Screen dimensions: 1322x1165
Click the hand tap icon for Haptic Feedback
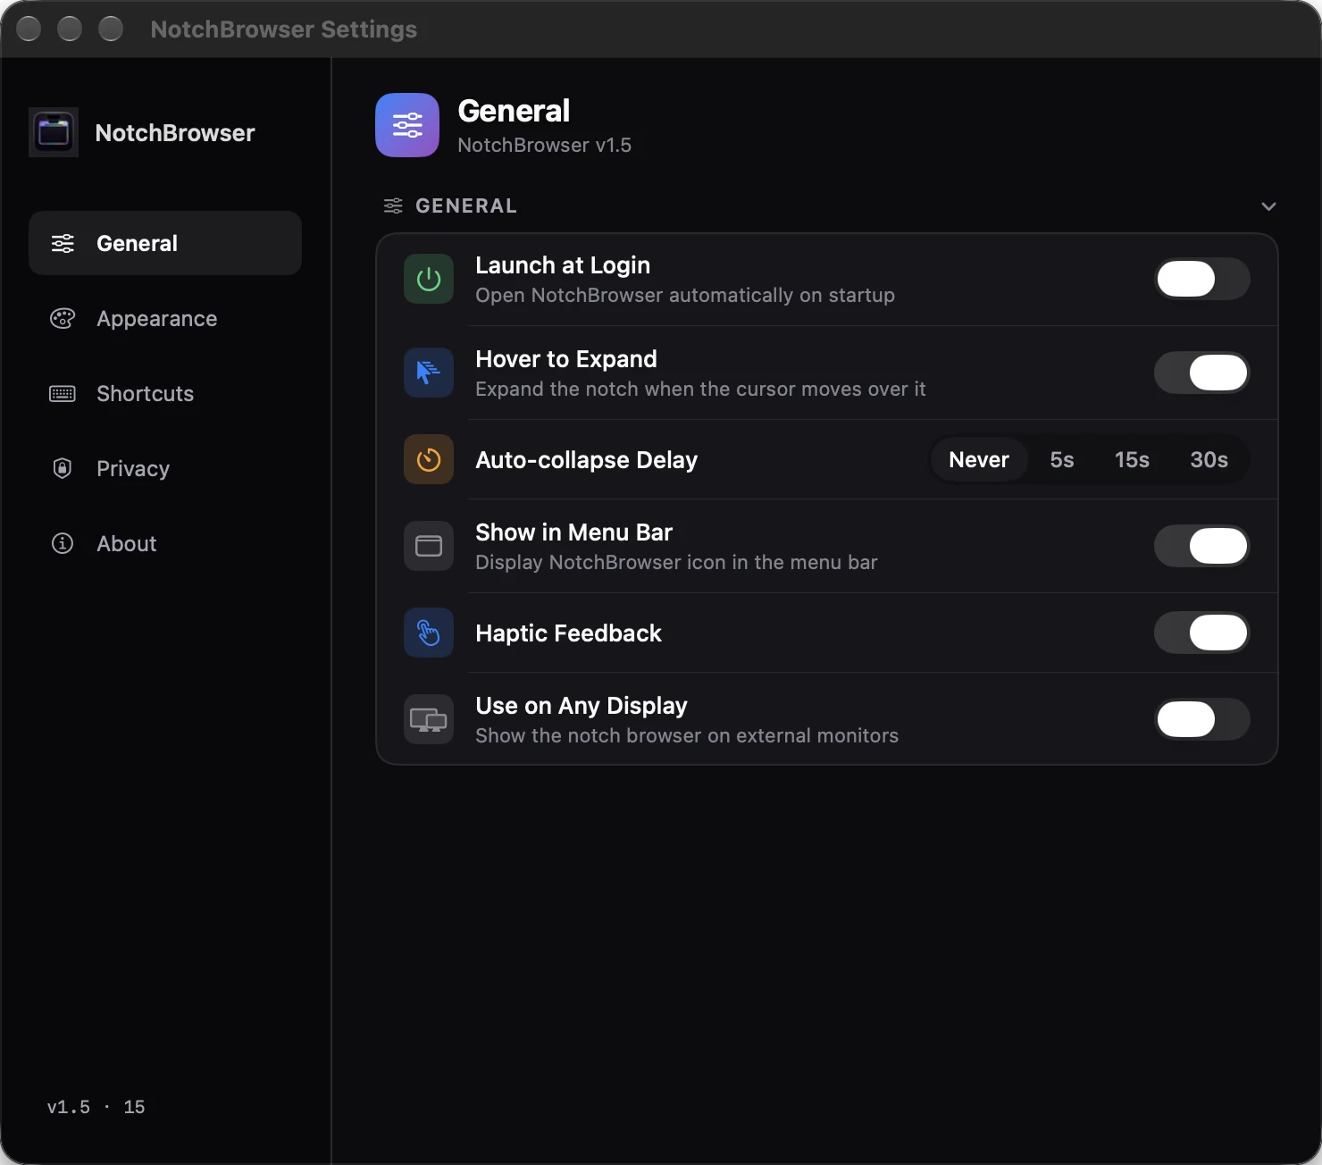(429, 633)
